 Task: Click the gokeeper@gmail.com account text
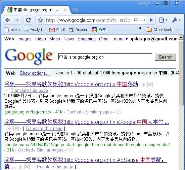154,39
